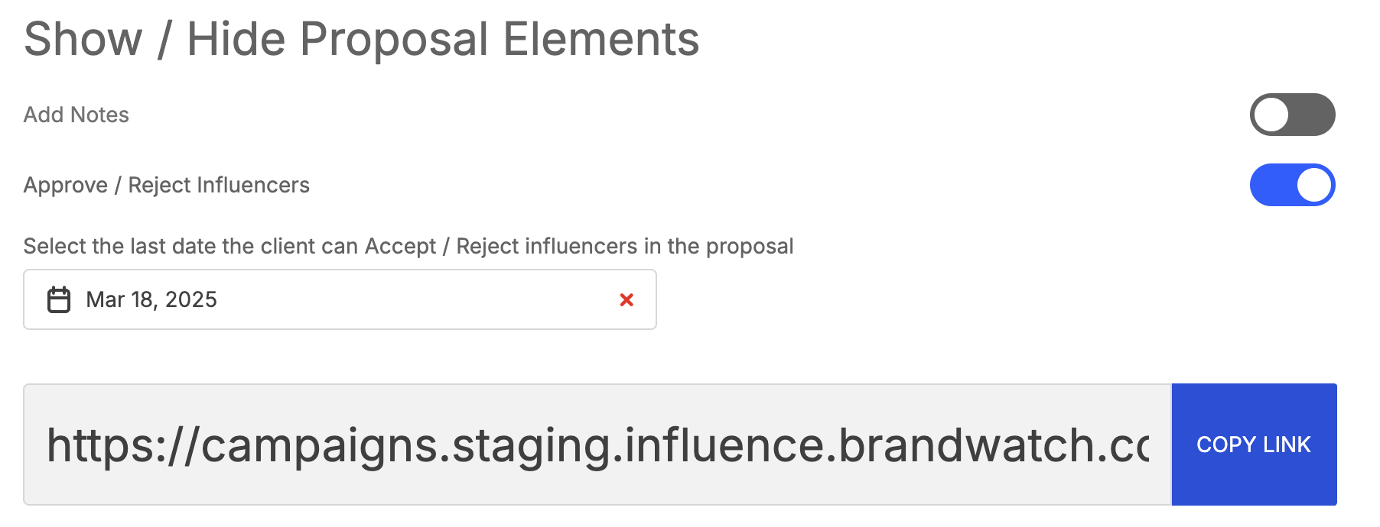Click the year 2025 in date field

click(x=191, y=299)
